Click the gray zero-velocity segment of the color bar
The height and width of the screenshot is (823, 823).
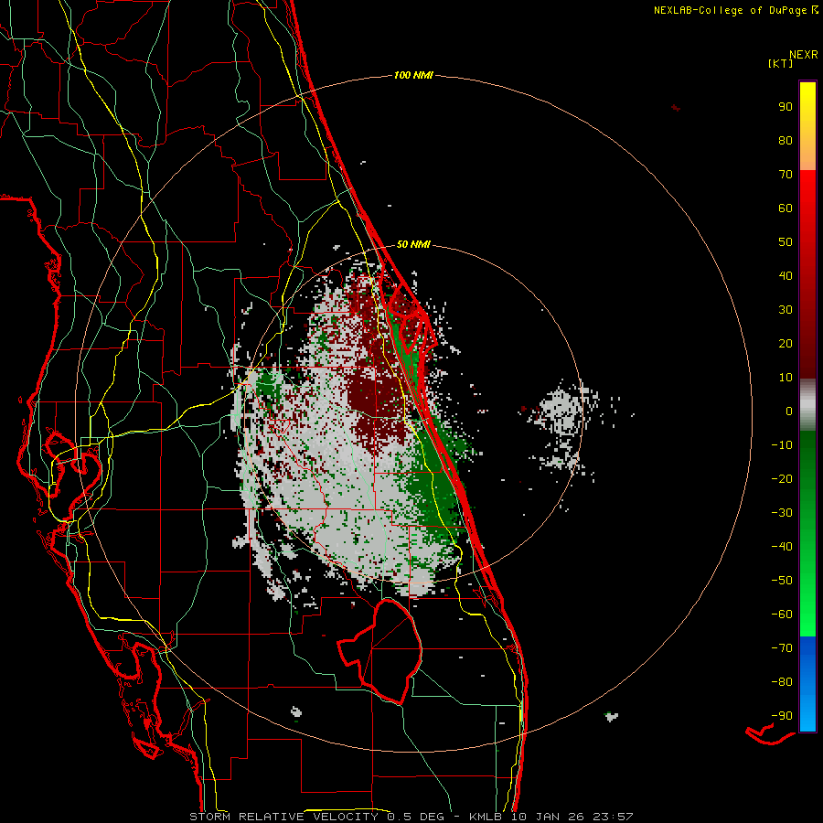point(807,405)
